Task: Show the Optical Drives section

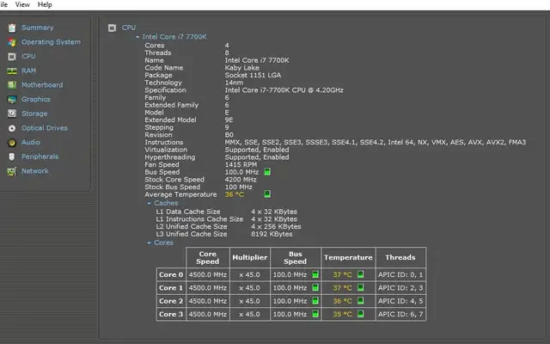Action: pyautogui.click(x=45, y=128)
